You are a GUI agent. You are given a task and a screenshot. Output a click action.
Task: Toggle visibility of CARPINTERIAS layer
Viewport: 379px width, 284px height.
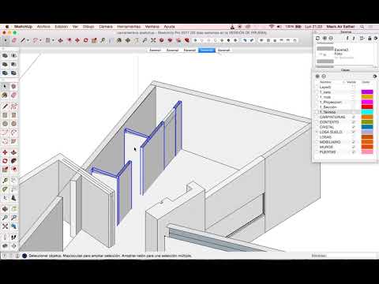click(353, 117)
